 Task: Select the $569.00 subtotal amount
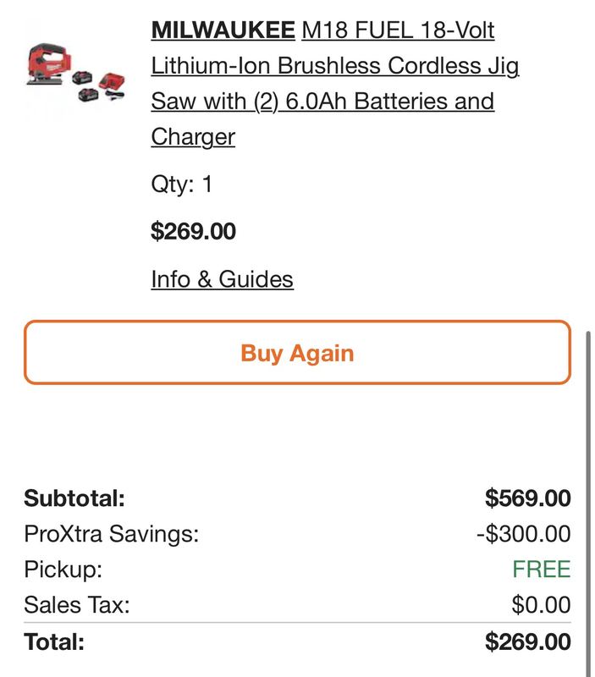pos(527,498)
